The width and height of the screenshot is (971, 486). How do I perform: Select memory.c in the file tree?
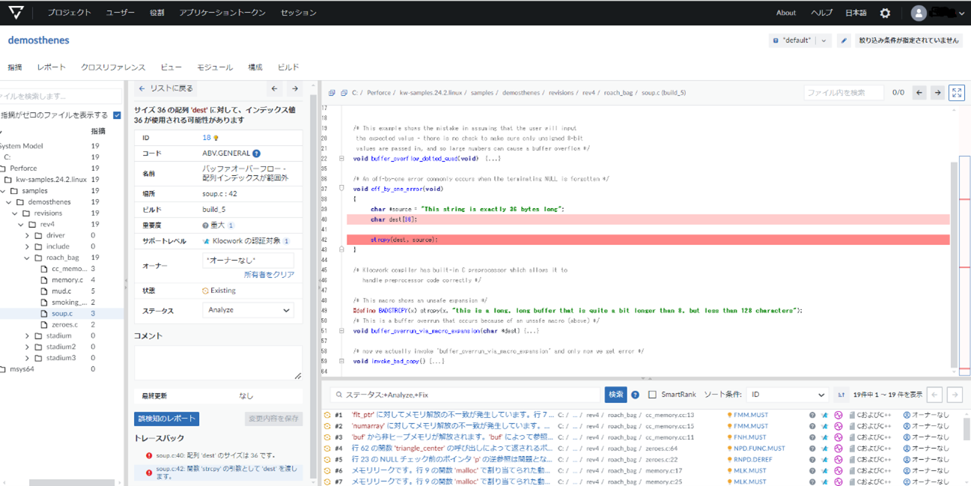pos(67,280)
